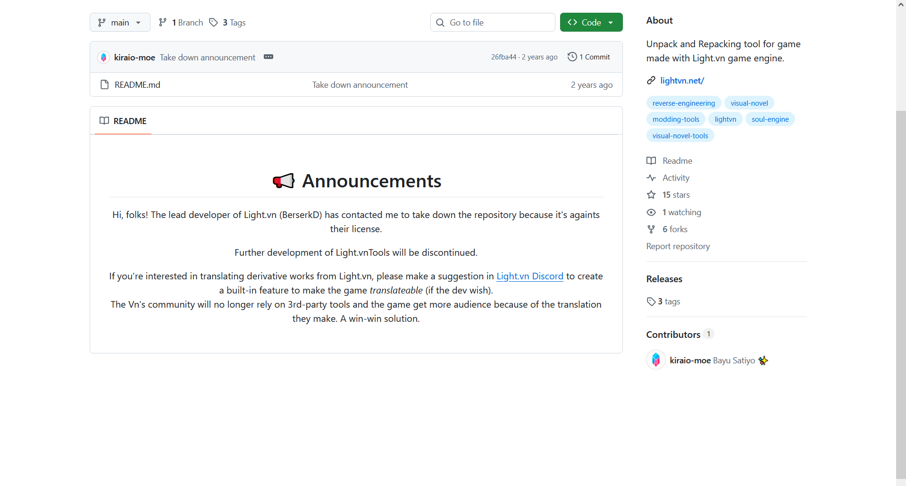Open the main branch selector dropdown

[x=120, y=22]
